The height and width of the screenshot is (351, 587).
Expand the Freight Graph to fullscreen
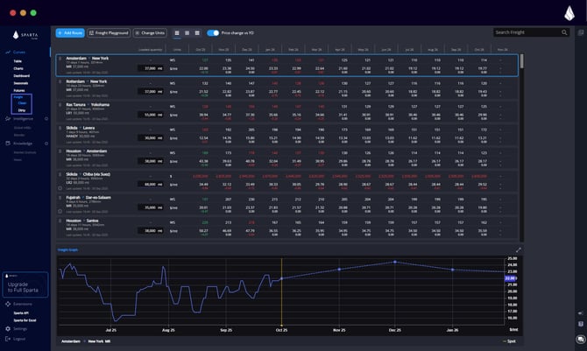tap(518, 249)
